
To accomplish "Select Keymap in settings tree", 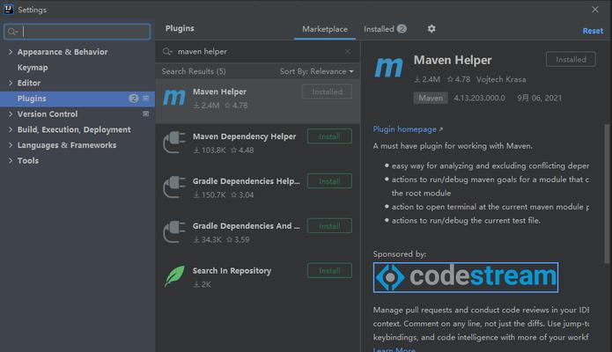I will 33,68.
